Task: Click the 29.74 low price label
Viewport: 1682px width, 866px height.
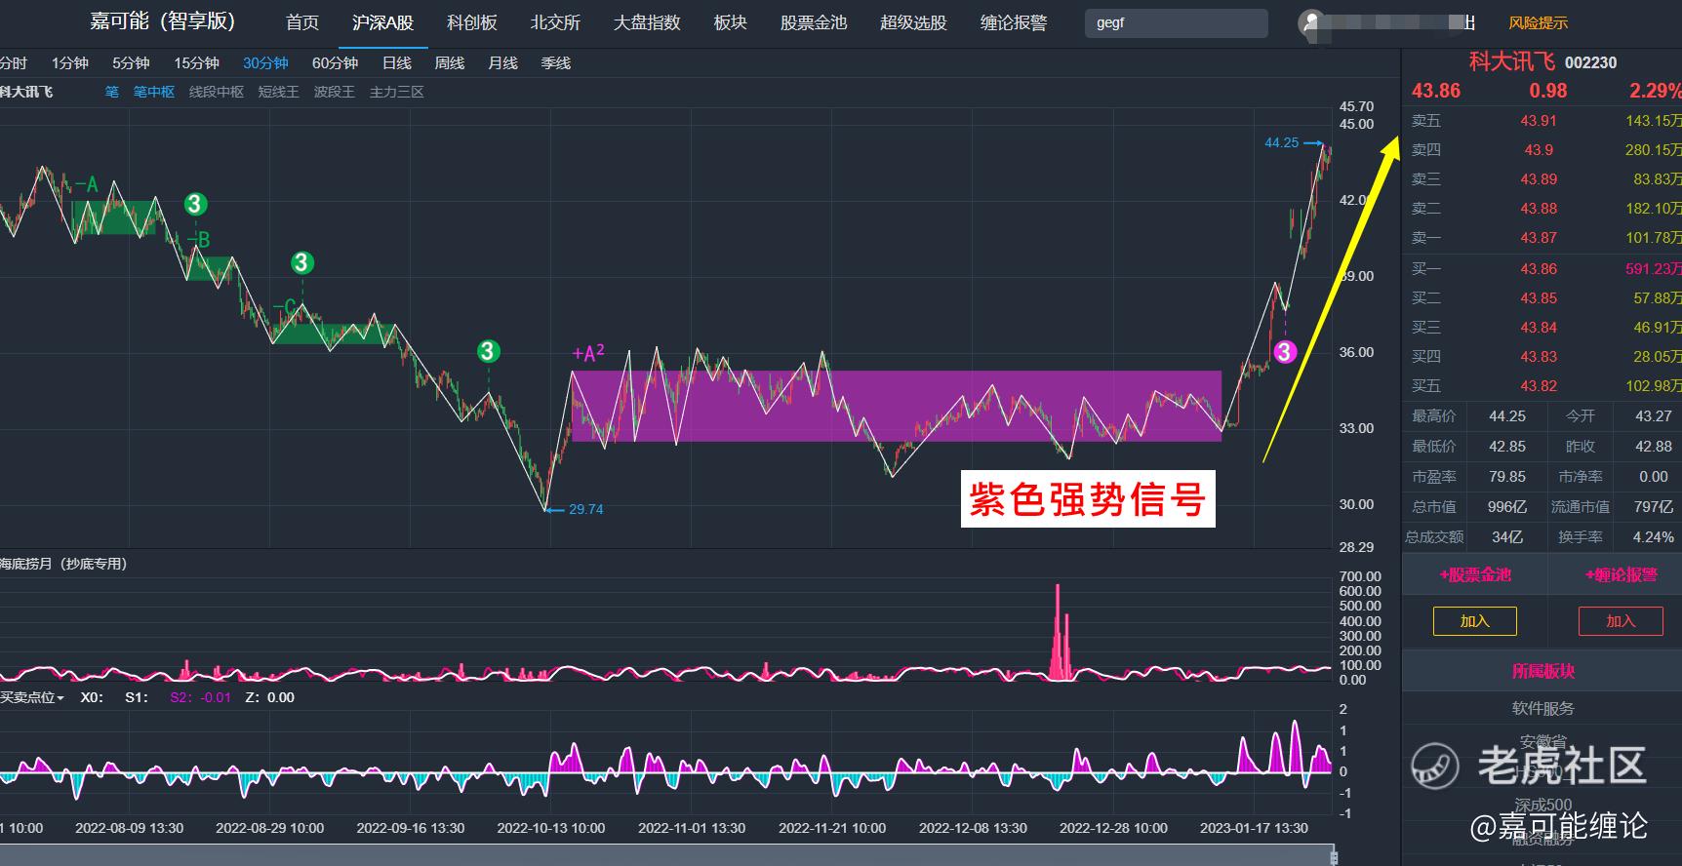Action: tap(585, 509)
